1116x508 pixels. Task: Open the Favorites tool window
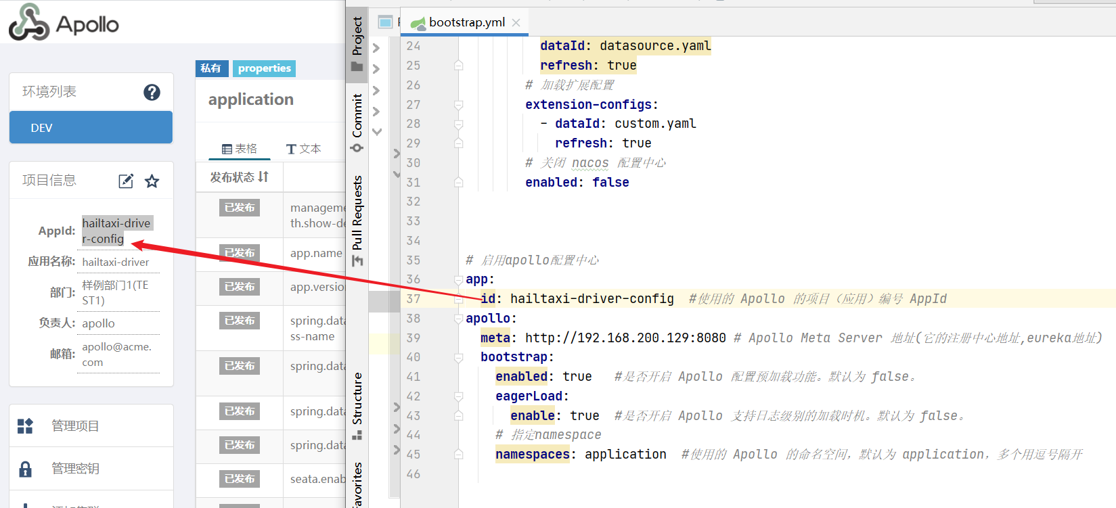tap(357, 484)
